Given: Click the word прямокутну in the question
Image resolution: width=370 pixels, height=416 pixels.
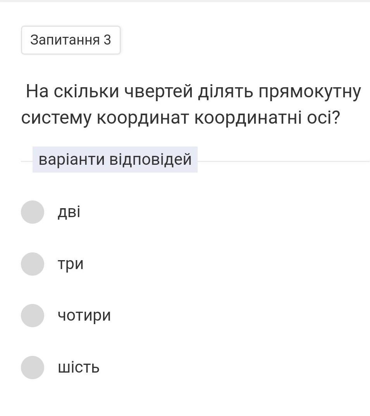Looking at the screenshot, I should [x=310, y=91].
